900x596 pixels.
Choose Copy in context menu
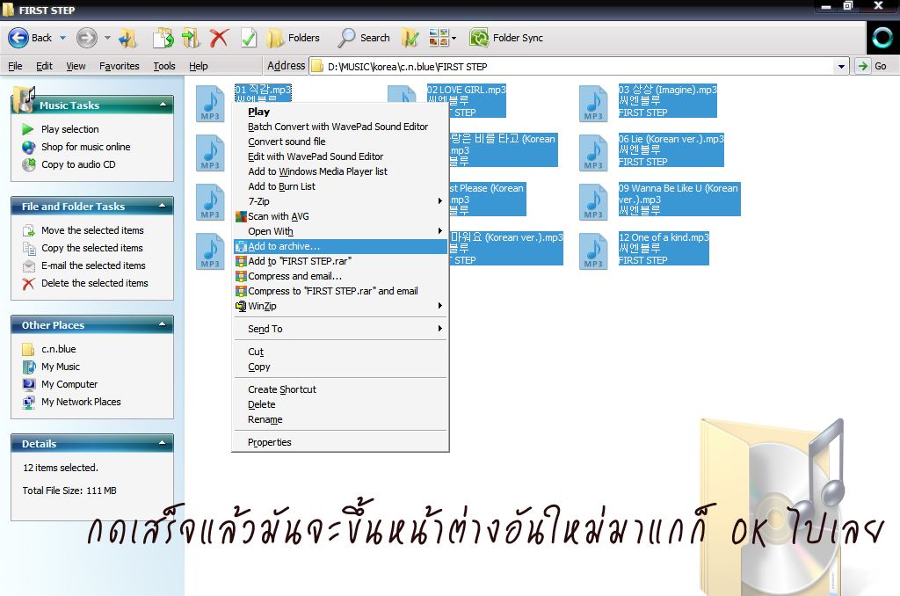[340, 367]
